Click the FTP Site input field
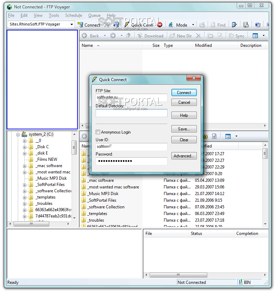This screenshot has width=275, height=294. tap(132, 98)
